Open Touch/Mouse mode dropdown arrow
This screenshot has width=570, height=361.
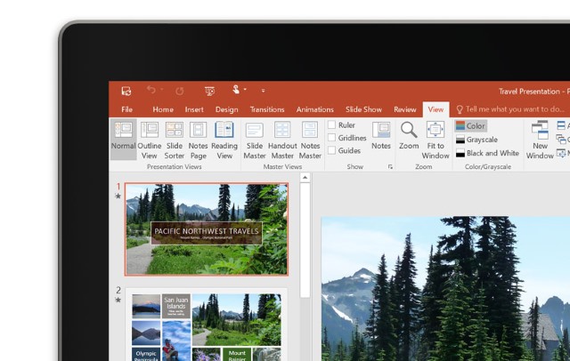click(245, 89)
